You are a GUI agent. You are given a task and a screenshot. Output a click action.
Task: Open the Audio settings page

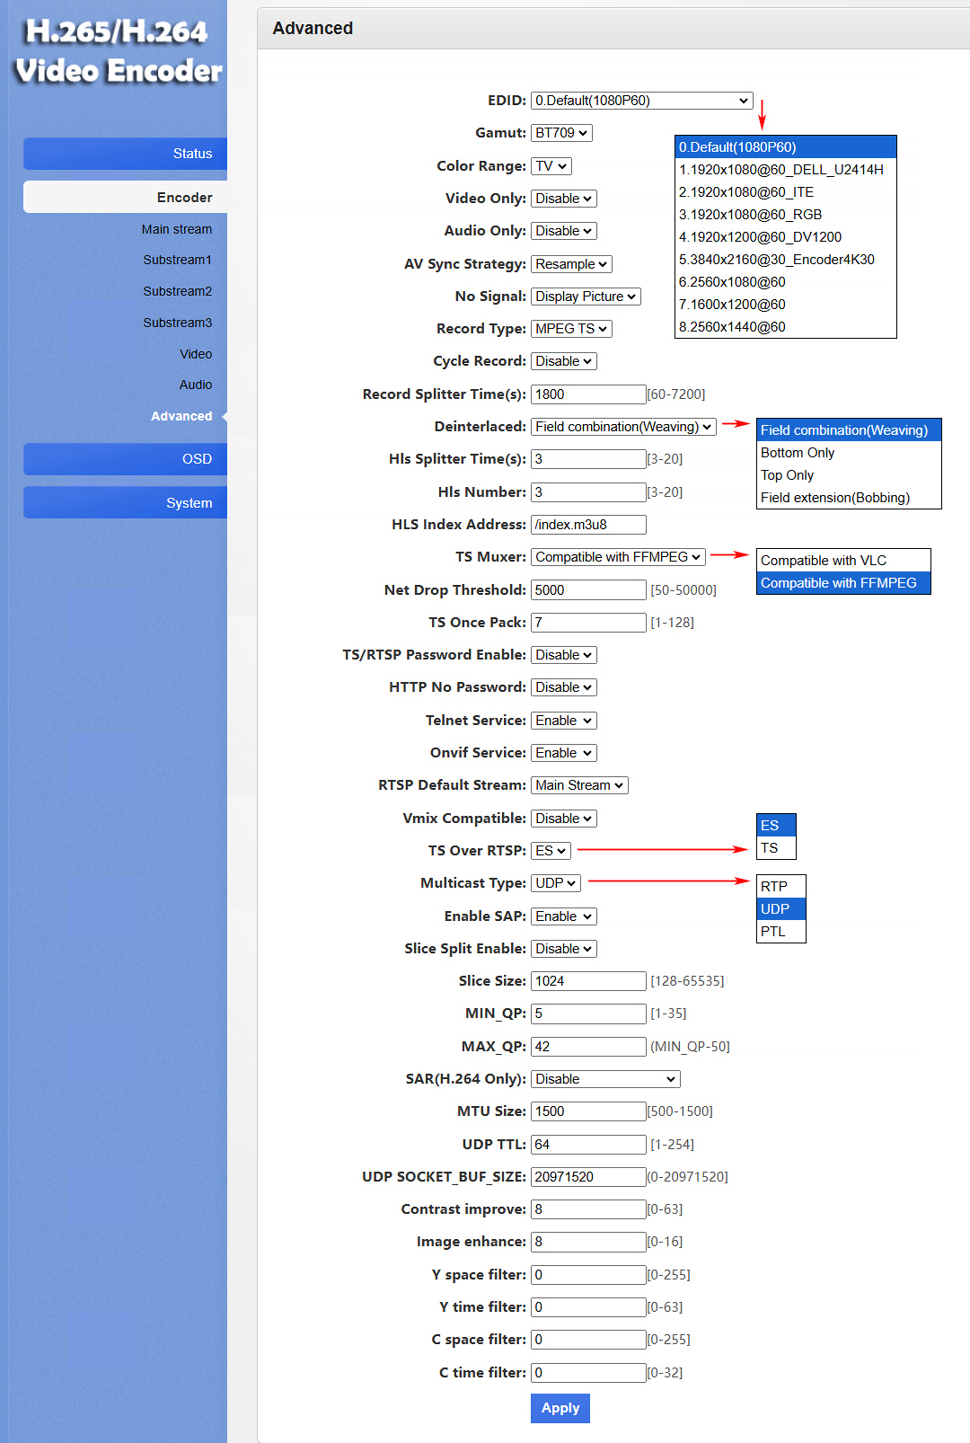(196, 385)
